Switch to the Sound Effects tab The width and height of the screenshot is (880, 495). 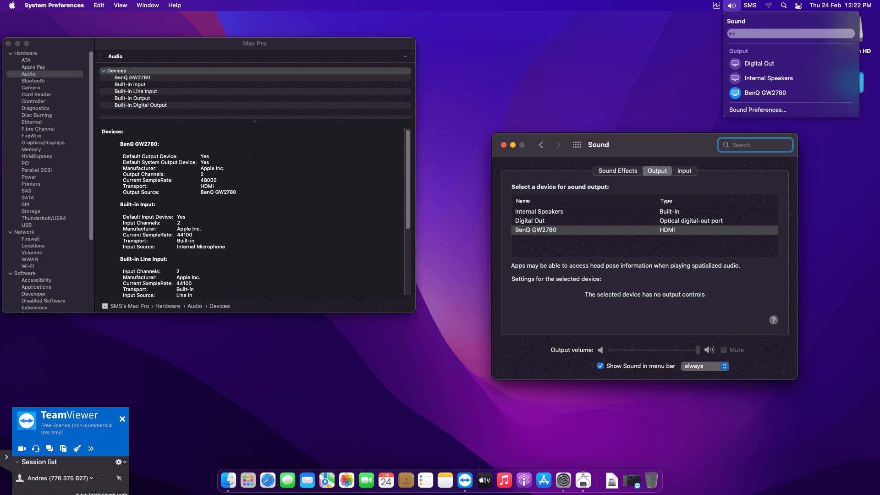point(617,171)
